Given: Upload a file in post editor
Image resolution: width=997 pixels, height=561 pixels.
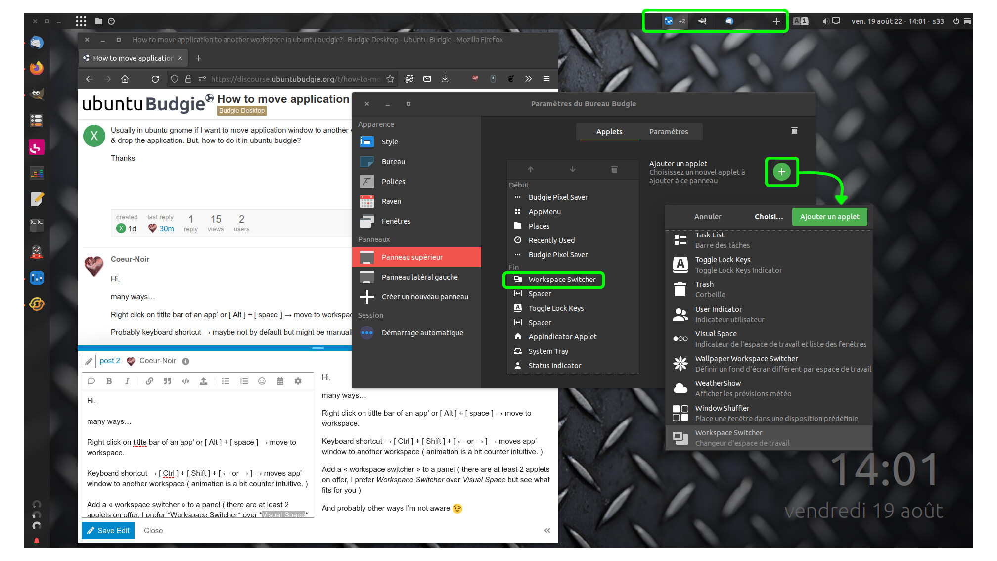Looking at the screenshot, I should click(203, 381).
